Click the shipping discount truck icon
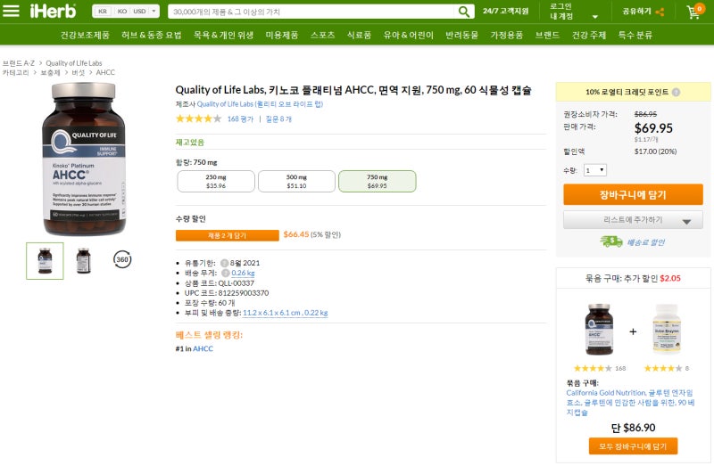Viewport: 714px width, 466px height. click(610, 241)
